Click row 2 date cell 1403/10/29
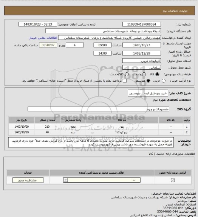 pyautogui.click(x=22, y=132)
